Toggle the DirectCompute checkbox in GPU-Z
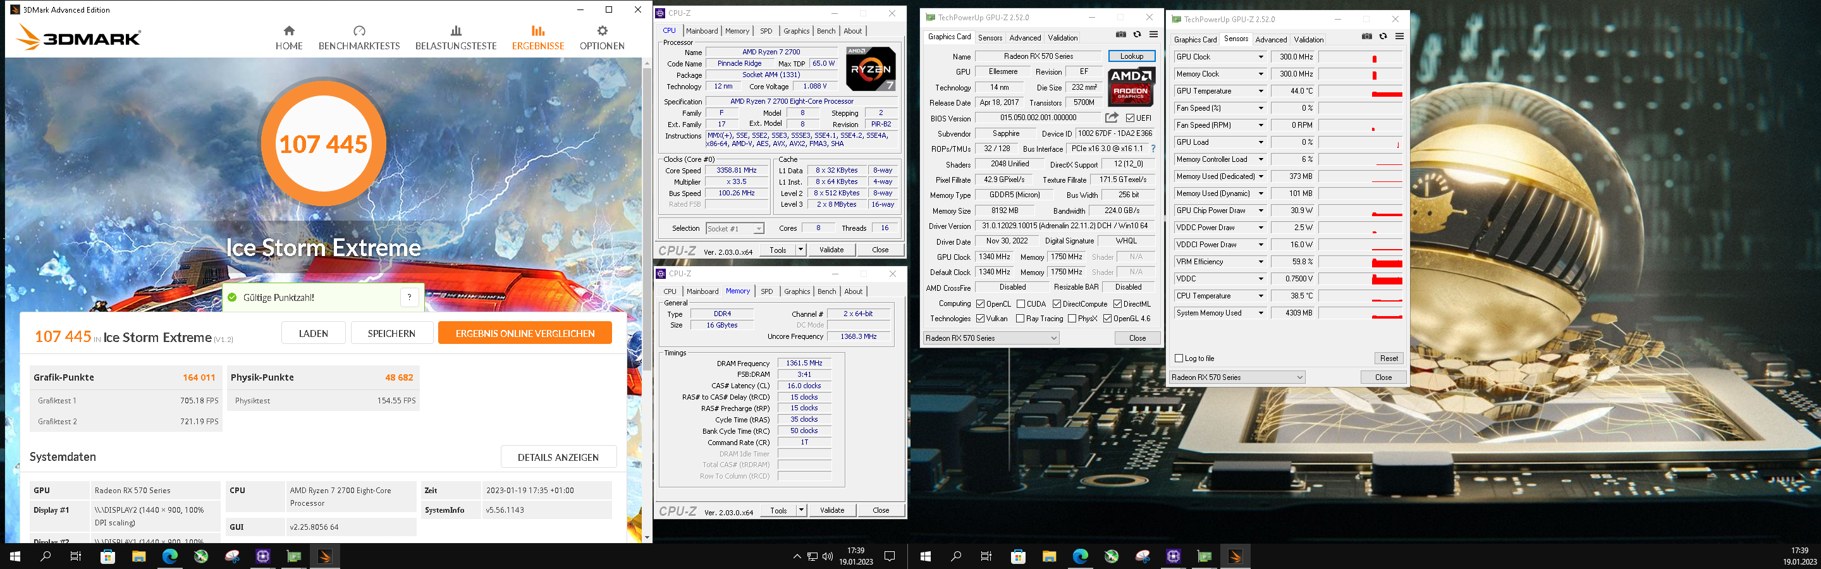 (x=1057, y=304)
